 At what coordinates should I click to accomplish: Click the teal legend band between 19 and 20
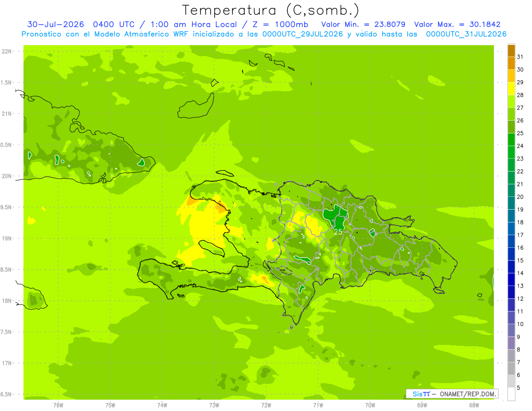click(511, 203)
